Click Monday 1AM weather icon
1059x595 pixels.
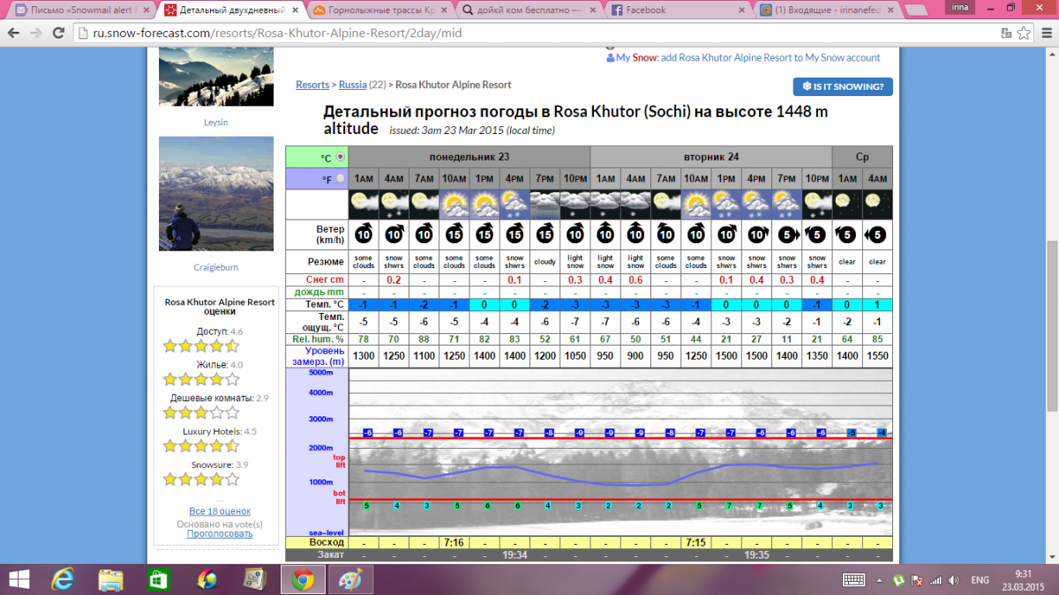pos(364,205)
